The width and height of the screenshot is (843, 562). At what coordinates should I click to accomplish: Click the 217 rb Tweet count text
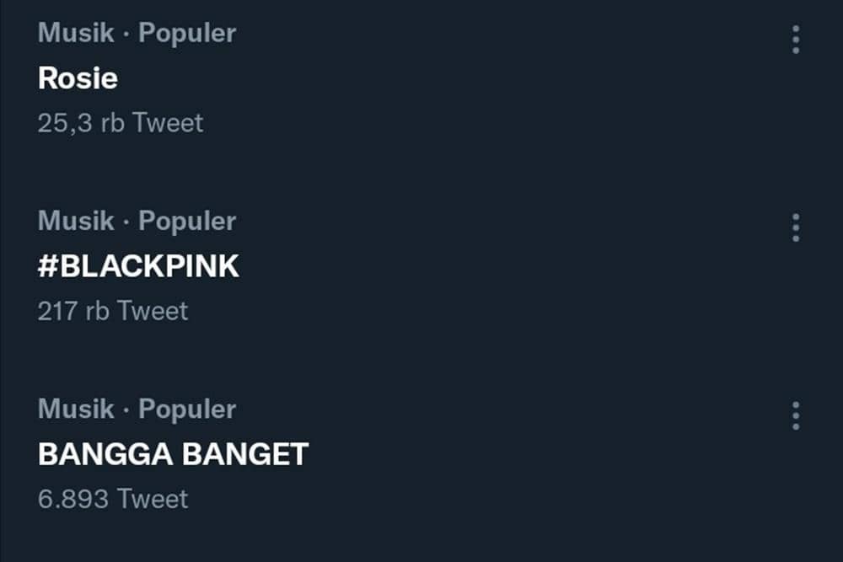click(112, 311)
